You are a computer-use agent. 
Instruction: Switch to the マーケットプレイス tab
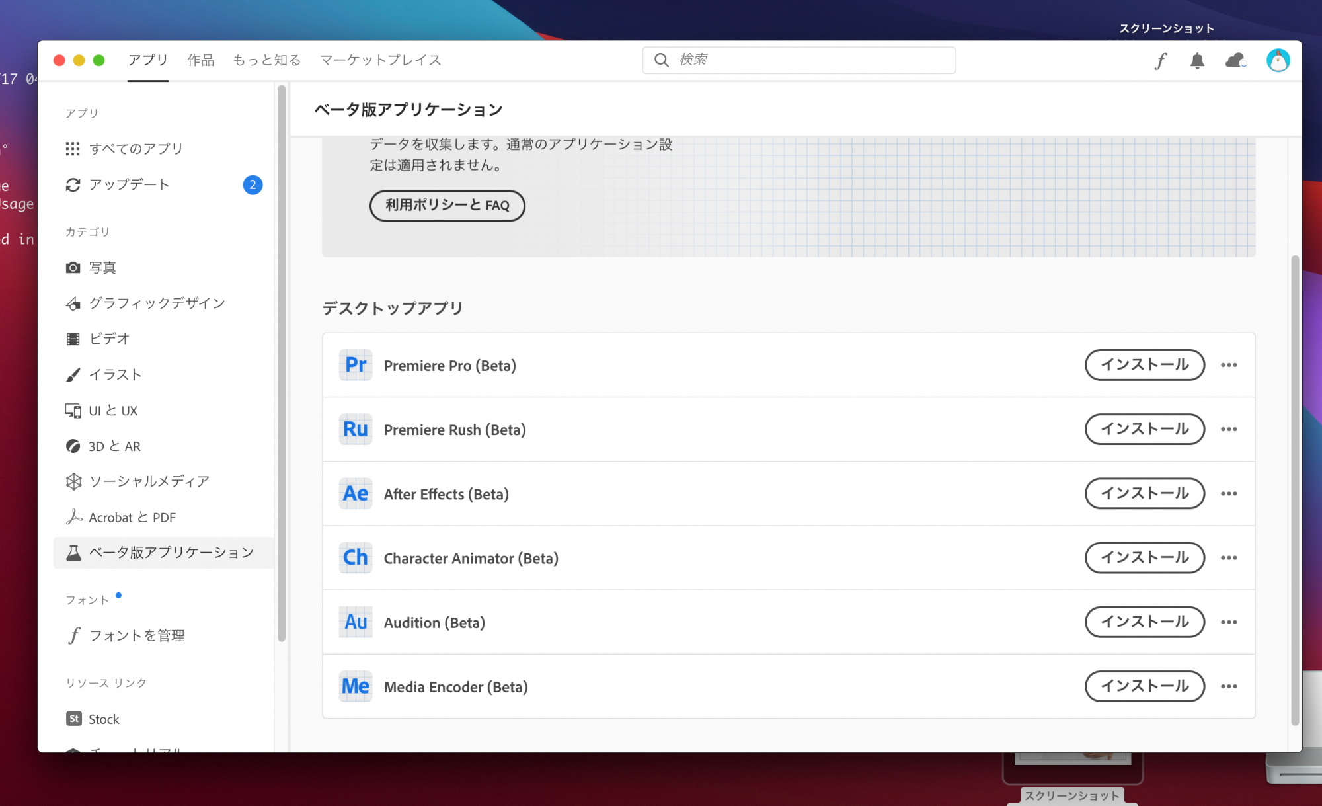click(381, 60)
